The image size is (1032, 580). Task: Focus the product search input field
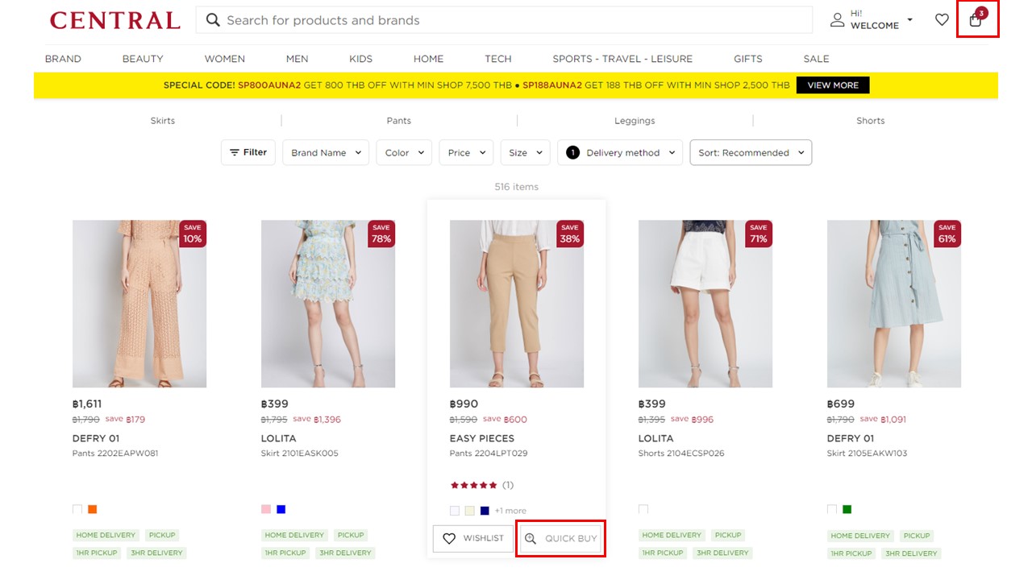504,20
